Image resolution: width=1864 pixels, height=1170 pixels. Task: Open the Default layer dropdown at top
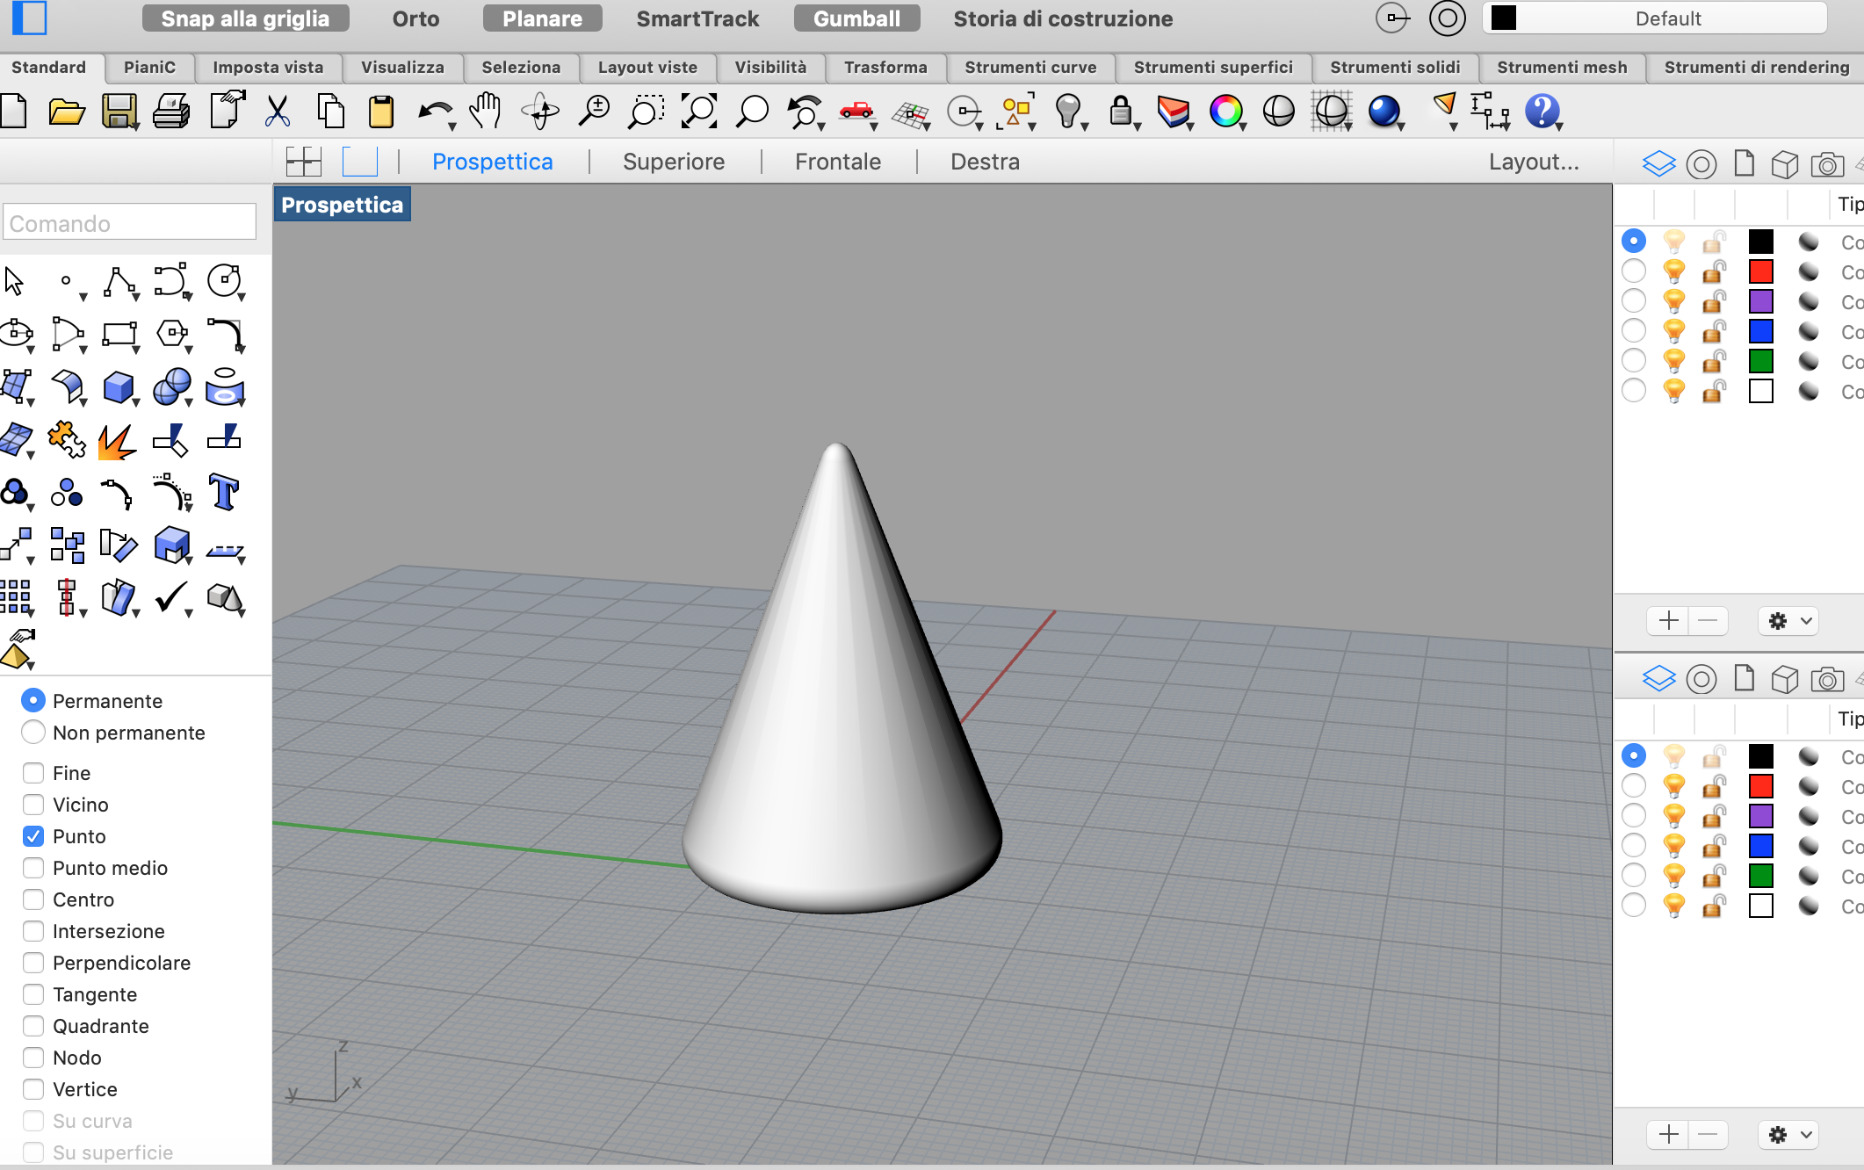pos(1655,18)
